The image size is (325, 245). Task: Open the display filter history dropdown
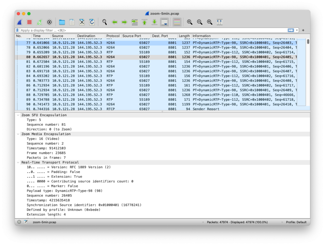[297, 30]
